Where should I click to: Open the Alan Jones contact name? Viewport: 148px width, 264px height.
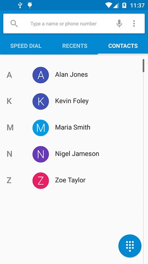pyautogui.click(x=71, y=75)
